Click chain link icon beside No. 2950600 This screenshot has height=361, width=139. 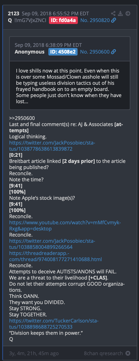click(113, 52)
